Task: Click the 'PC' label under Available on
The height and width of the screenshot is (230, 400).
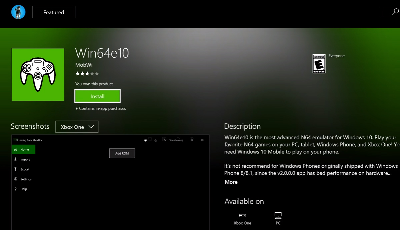Action: [278, 223]
